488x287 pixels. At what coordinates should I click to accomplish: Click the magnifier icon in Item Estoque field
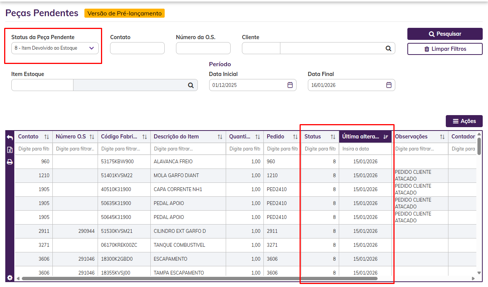point(191,85)
